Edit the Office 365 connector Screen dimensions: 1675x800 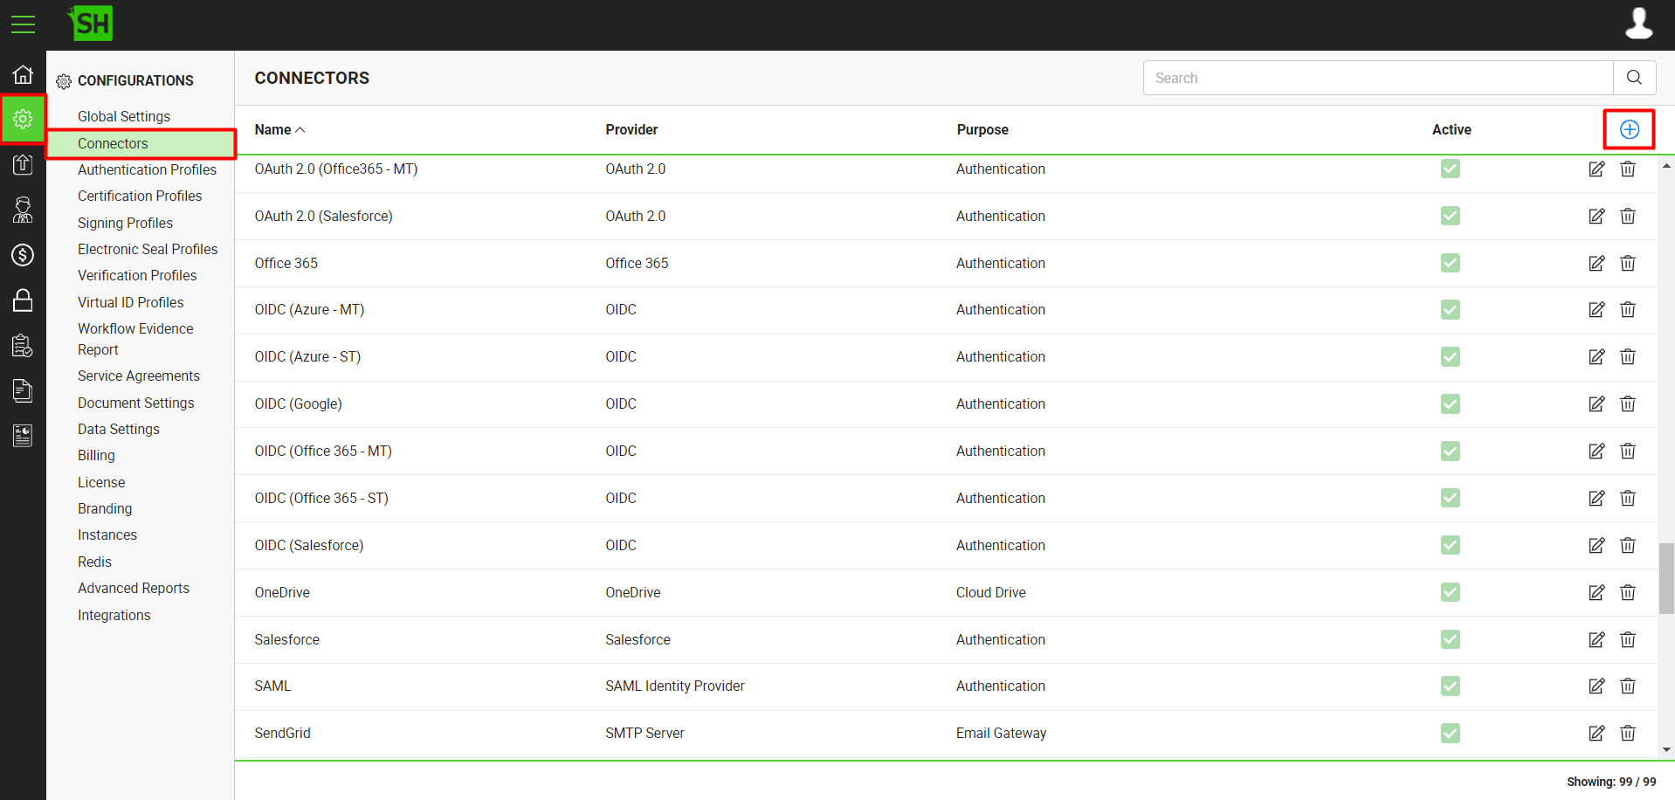click(x=1596, y=263)
